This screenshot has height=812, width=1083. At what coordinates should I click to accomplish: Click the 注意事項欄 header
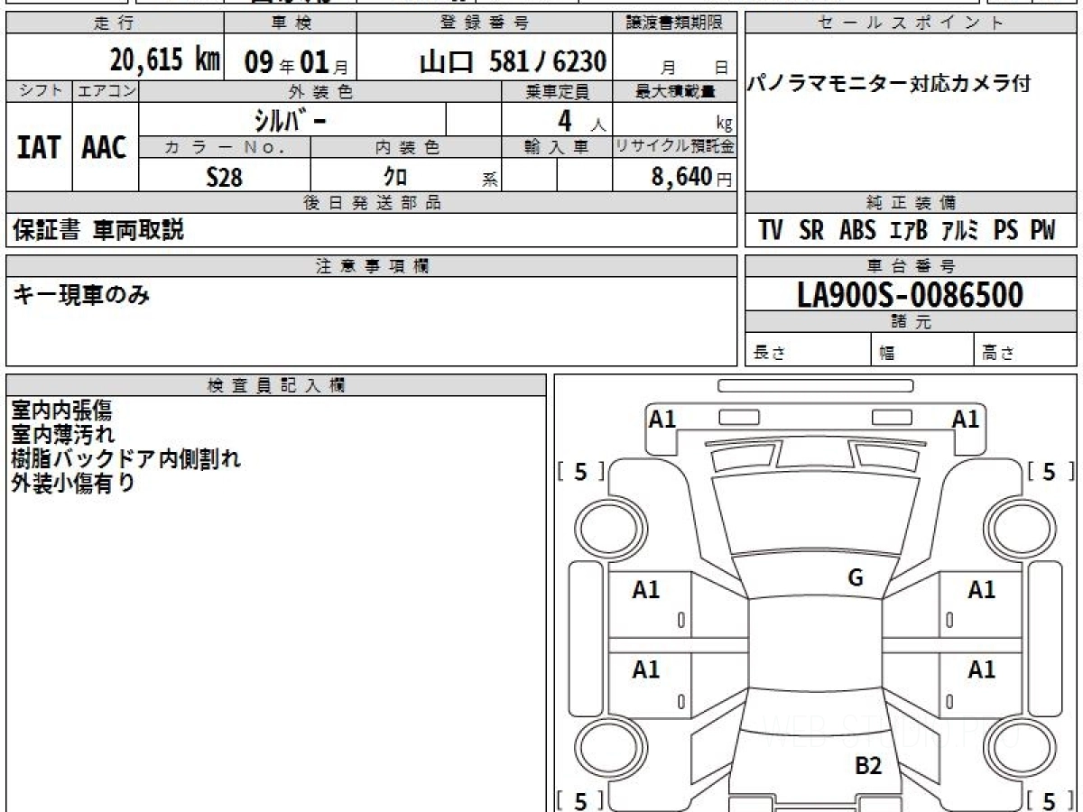[x=372, y=266]
